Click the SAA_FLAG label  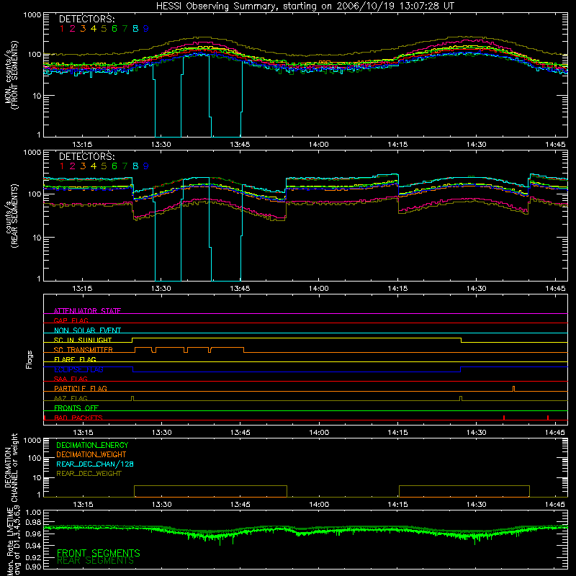[71, 379]
